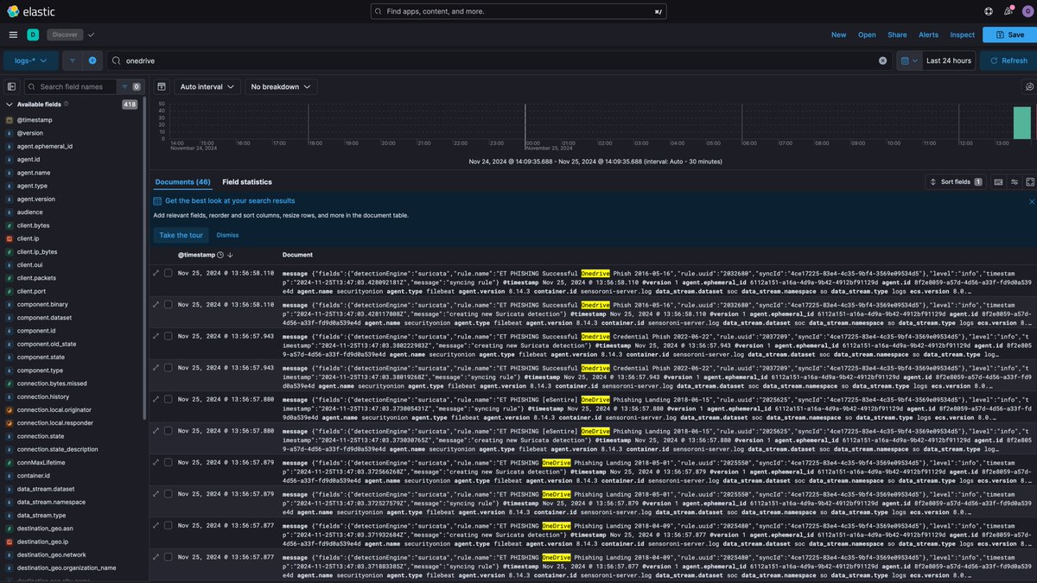Open the row height settings icon
The width and height of the screenshot is (1037, 583).
[1014, 181]
